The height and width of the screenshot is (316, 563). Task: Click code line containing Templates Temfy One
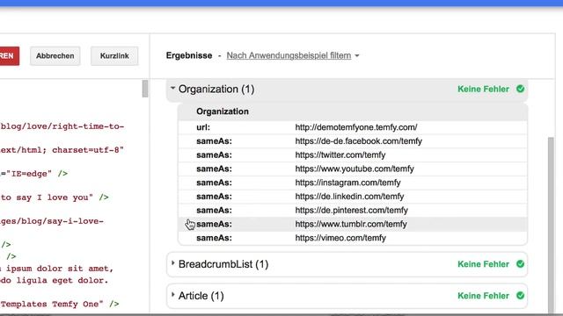click(59, 305)
